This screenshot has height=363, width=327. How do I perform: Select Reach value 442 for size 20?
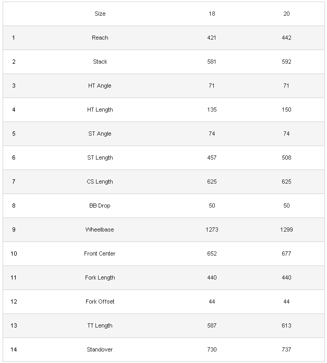[286, 38]
